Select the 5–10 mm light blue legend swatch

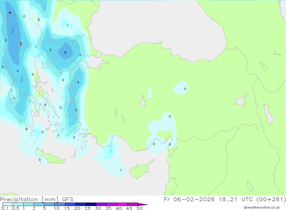pyautogui.click(x=49, y=204)
